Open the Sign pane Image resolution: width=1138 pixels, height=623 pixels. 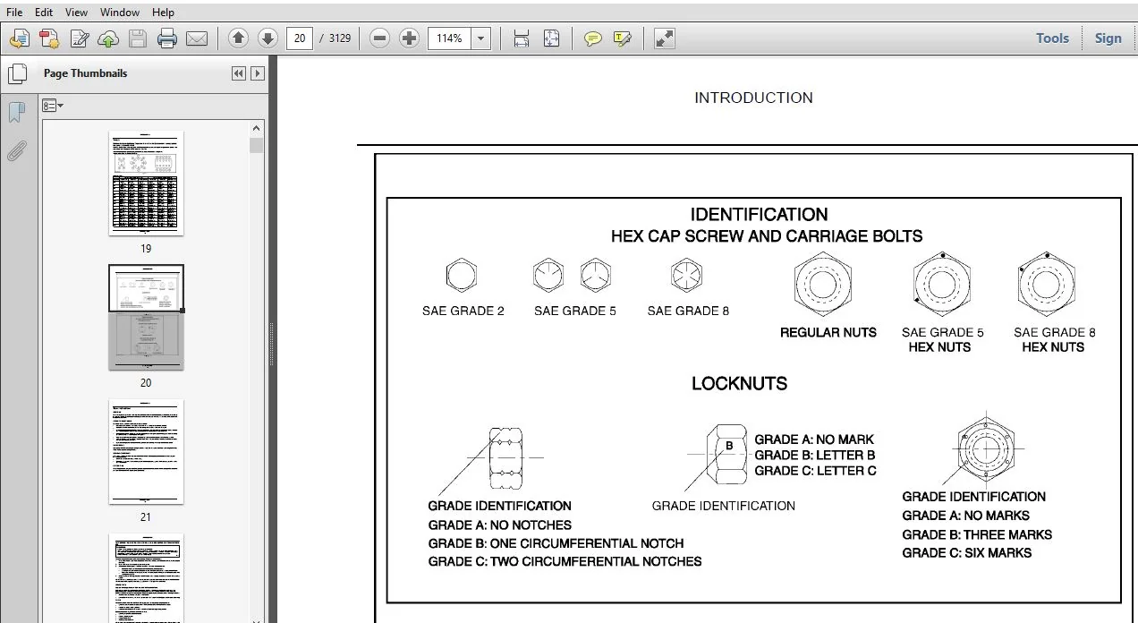point(1108,38)
